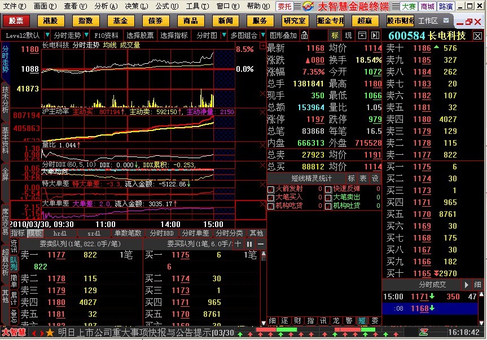Click the Z icon in the status bar
The width and height of the screenshot is (487, 340).
(423, 333)
